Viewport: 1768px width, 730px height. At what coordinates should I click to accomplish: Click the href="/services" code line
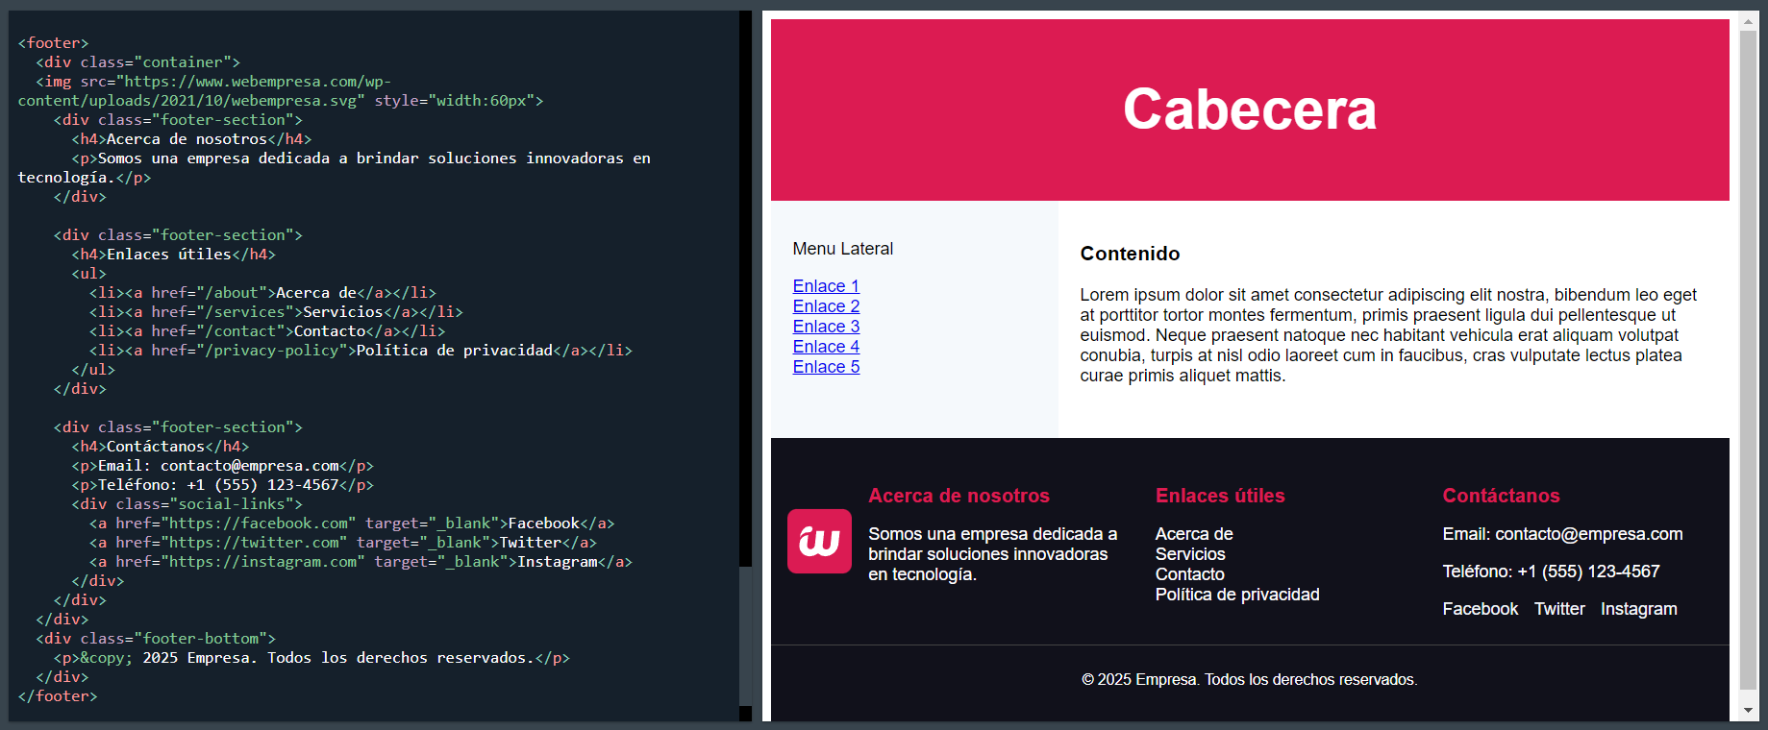tap(276, 312)
